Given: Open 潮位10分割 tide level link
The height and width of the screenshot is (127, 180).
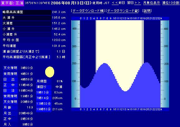Looking at the screenshot, I should [x=171, y=3].
